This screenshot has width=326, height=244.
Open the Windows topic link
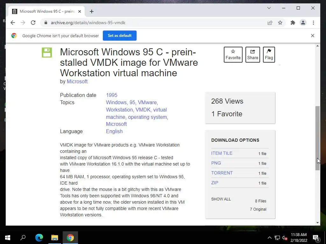(116, 103)
